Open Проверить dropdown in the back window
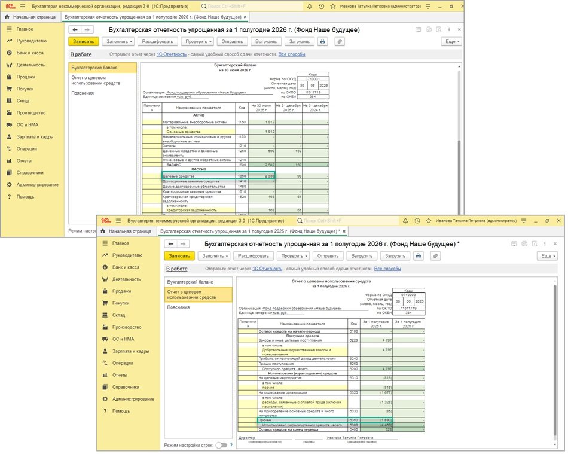The height and width of the screenshot is (454, 568). 198,42
